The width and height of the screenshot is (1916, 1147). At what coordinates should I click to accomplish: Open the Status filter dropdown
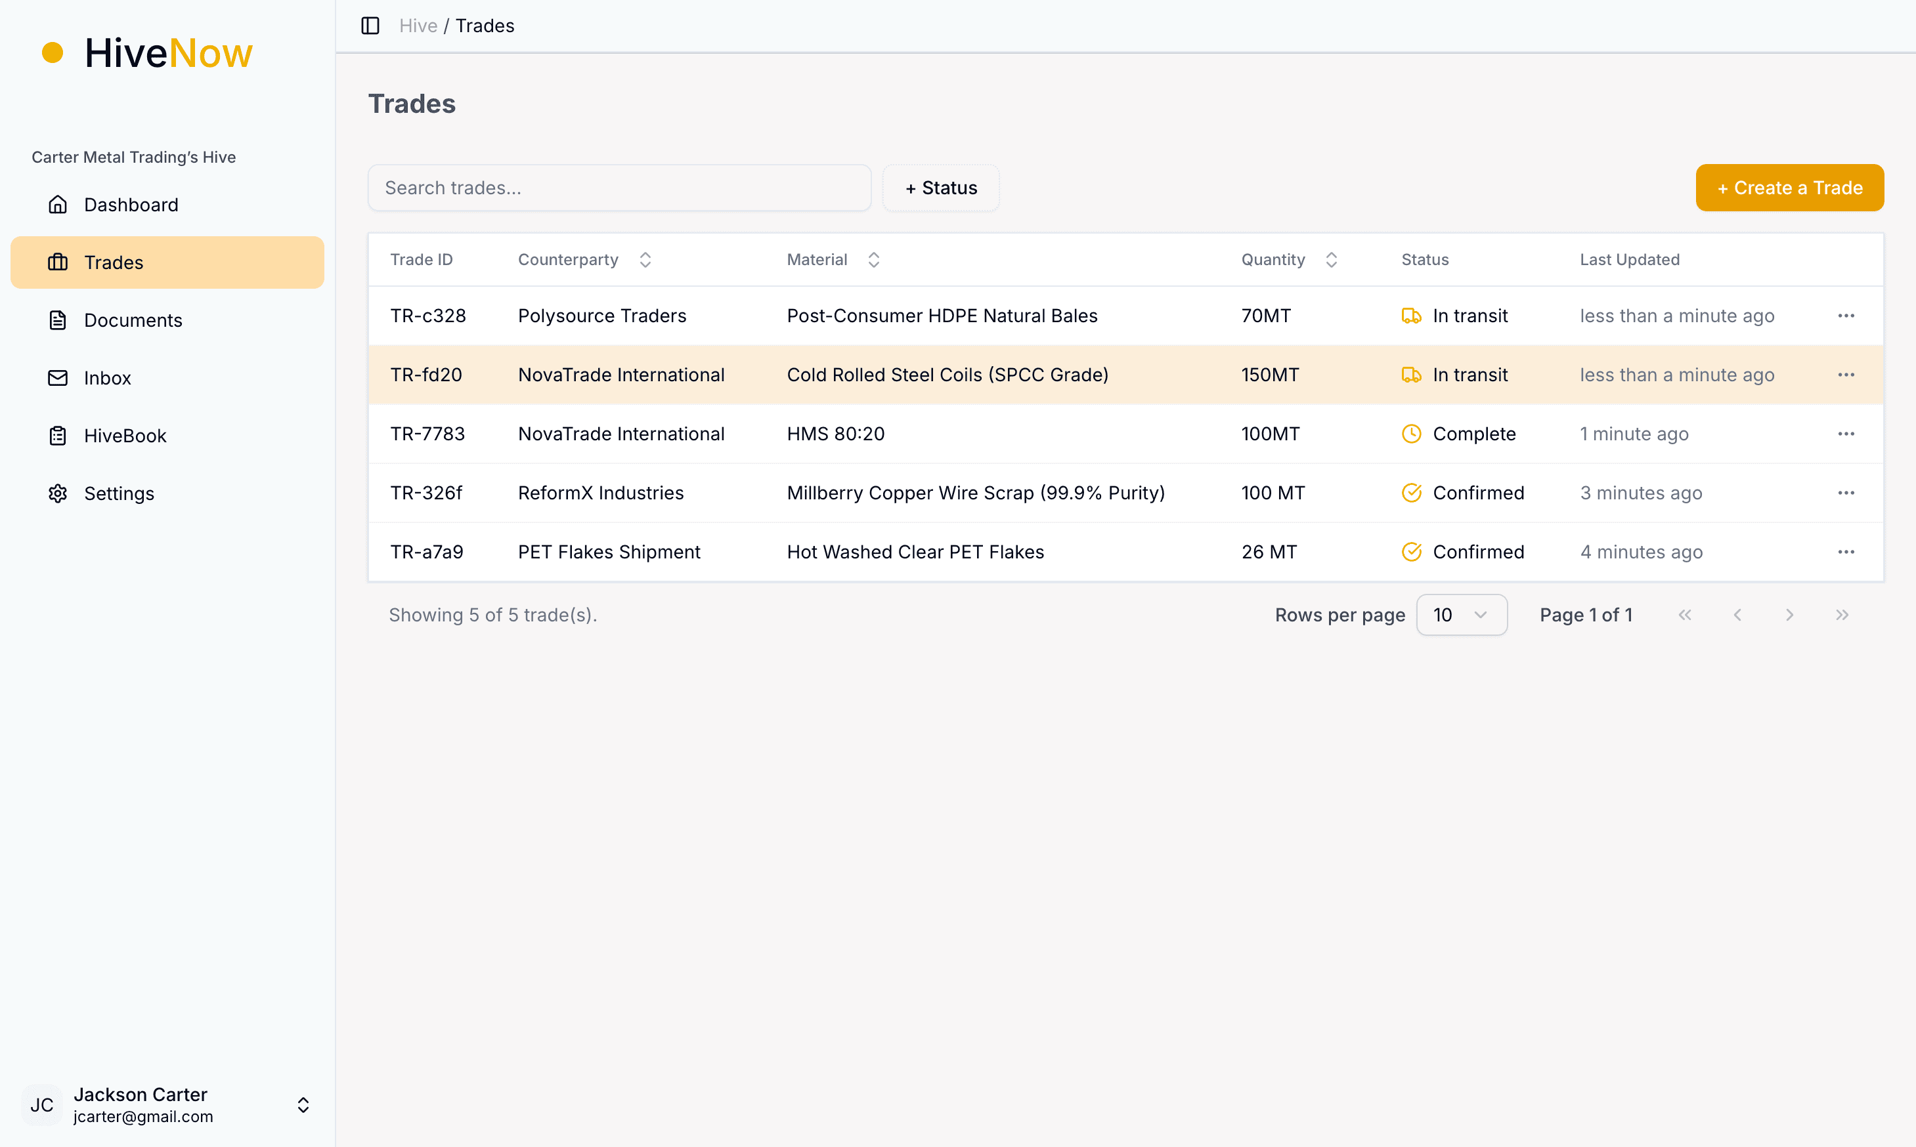[x=940, y=188]
